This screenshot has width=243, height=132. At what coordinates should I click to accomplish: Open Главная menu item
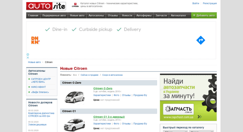(33, 16)
